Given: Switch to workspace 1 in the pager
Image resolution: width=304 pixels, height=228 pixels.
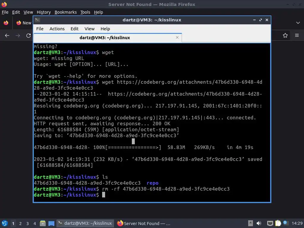Looking at the screenshot, I should 13,224.
